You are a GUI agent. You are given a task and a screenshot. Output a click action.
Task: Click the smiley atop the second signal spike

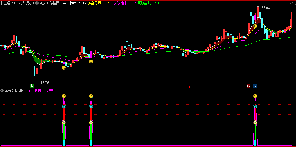click(x=91, y=96)
